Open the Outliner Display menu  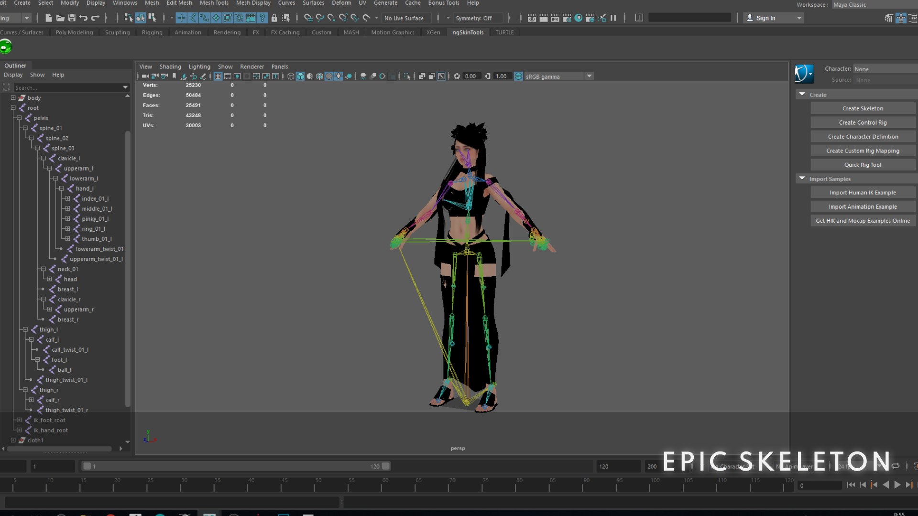pos(13,75)
